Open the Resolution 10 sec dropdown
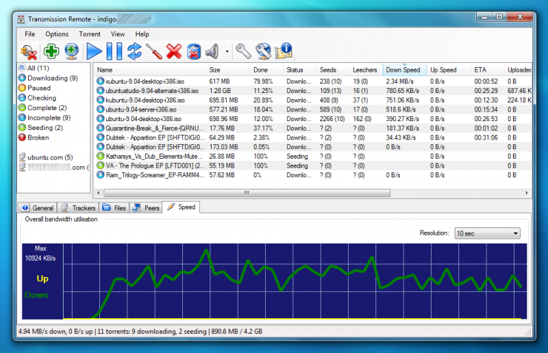Viewport: 548px width, 353px height. 487,233
